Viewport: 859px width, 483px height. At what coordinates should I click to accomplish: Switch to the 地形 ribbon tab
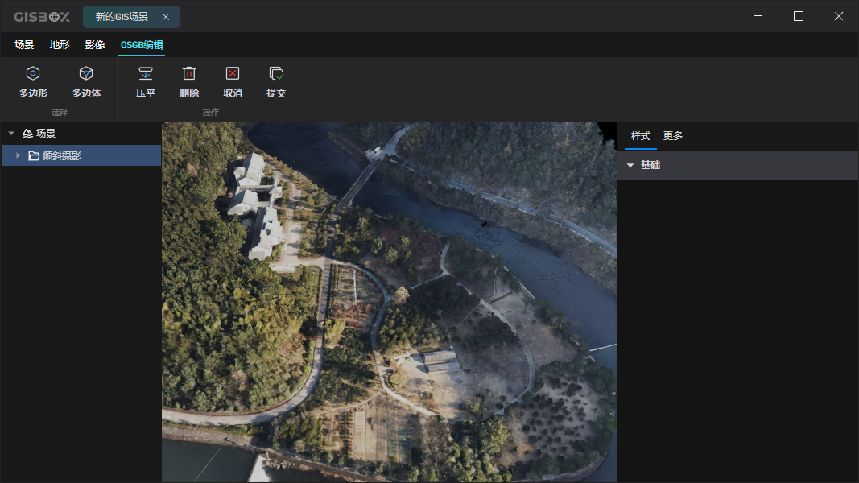click(x=58, y=45)
